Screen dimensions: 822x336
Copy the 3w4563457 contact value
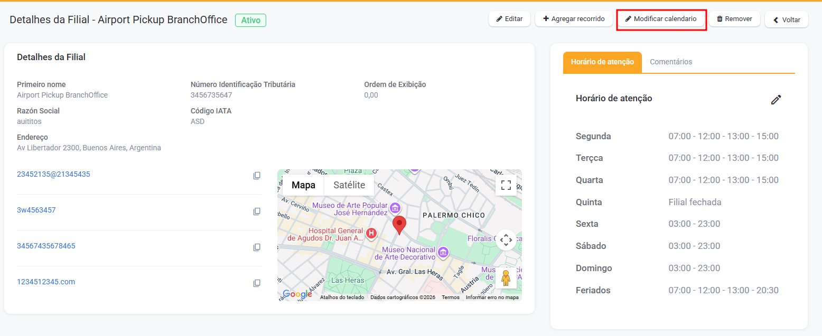(x=257, y=212)
